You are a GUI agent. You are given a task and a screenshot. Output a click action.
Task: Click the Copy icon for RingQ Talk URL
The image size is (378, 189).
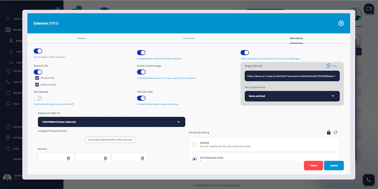pos(328,66)
